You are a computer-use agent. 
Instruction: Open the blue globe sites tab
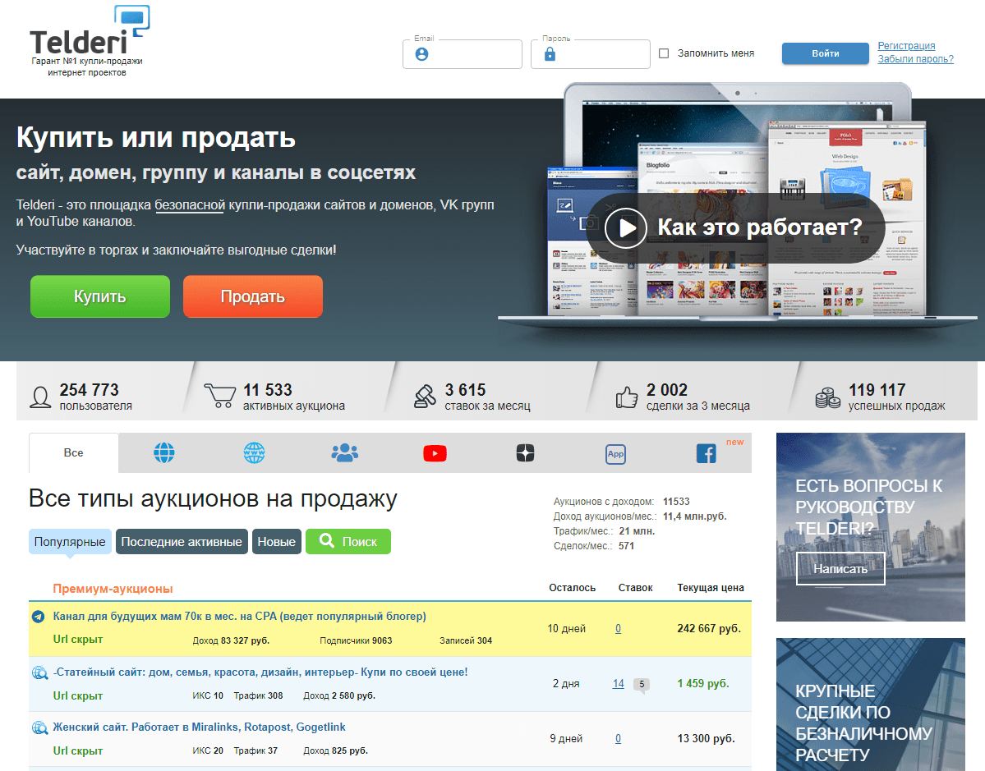click(x=164, y=452)
